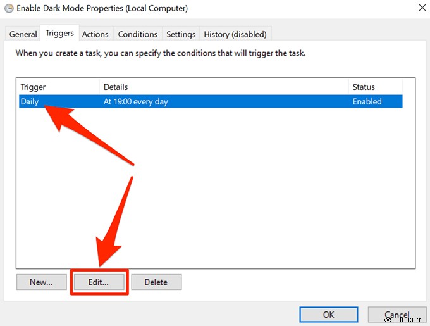Viewport: 430px width, 326px height.
Task: Click the Enabled status of the Daily trigger
Action: click(x=367, y=101)
